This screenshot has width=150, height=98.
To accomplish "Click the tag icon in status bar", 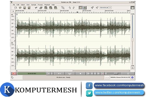I will point(12,78).
